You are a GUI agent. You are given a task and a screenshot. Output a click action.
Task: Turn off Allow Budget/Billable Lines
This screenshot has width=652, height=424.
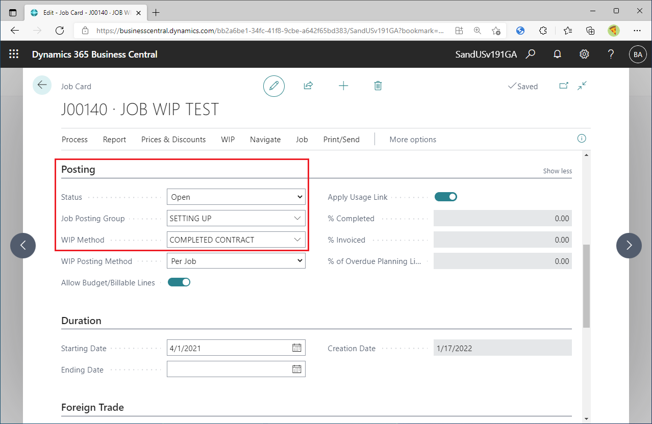179,282
